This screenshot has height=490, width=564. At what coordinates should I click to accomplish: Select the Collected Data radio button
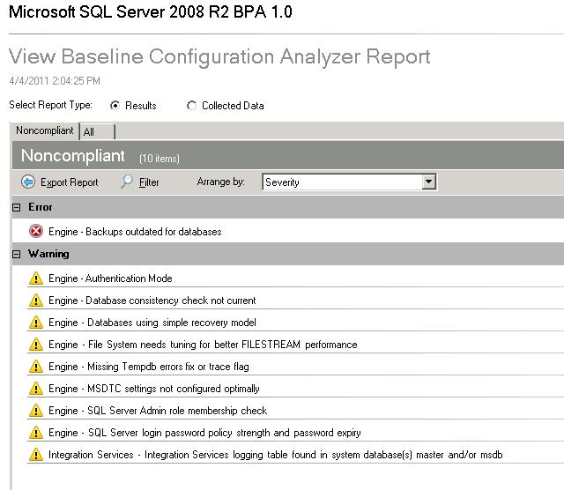click(192, 106)
